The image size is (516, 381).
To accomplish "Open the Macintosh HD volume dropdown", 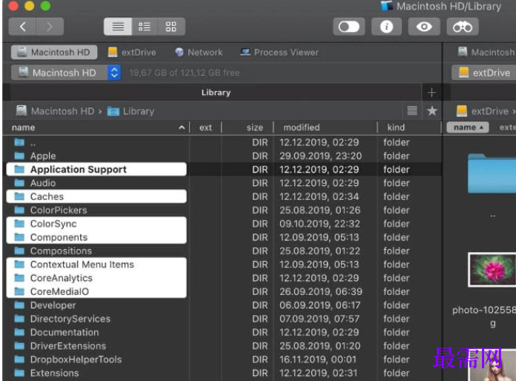I will (x=66, y=73).
